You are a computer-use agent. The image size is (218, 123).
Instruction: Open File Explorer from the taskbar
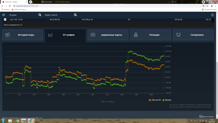(x=10, y=121)
